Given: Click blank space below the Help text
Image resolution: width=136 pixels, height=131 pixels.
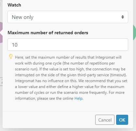Looking at the screenshot, I should click(x=68, y=106).
